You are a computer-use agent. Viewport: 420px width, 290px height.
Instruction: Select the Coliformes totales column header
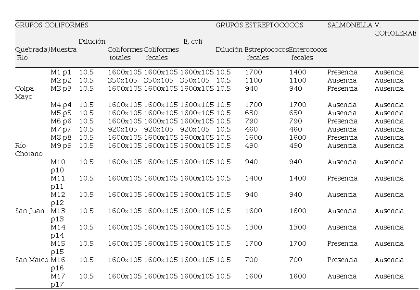(x=125, y=53)
